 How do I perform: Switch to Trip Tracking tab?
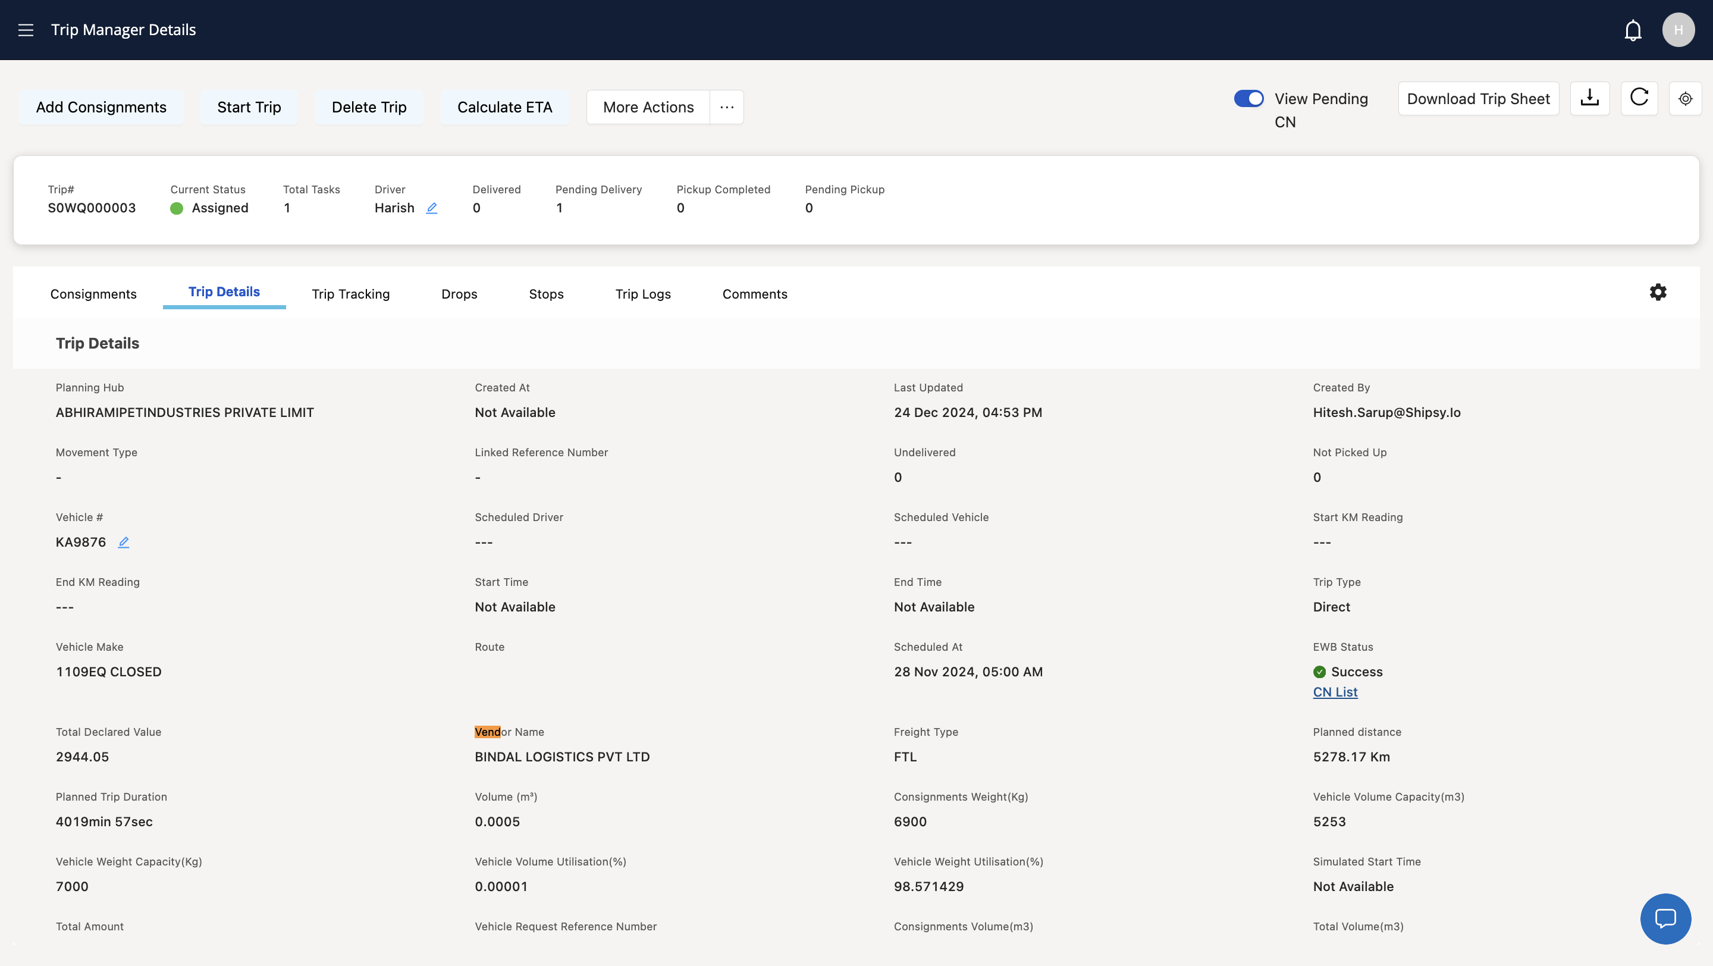coord(350,294)
